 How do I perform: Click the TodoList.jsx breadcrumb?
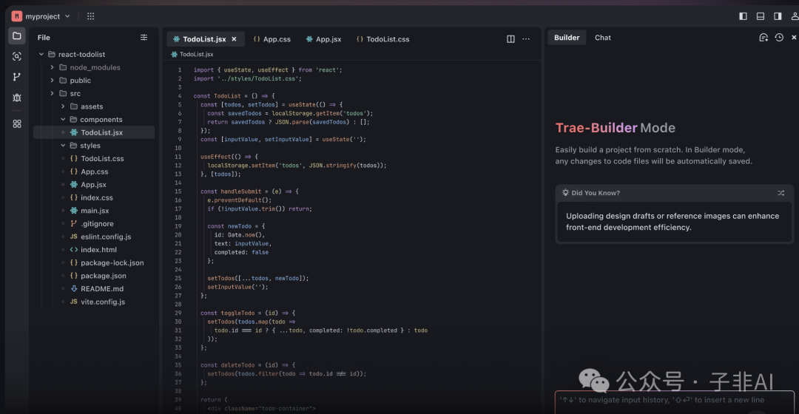point(192,54)
